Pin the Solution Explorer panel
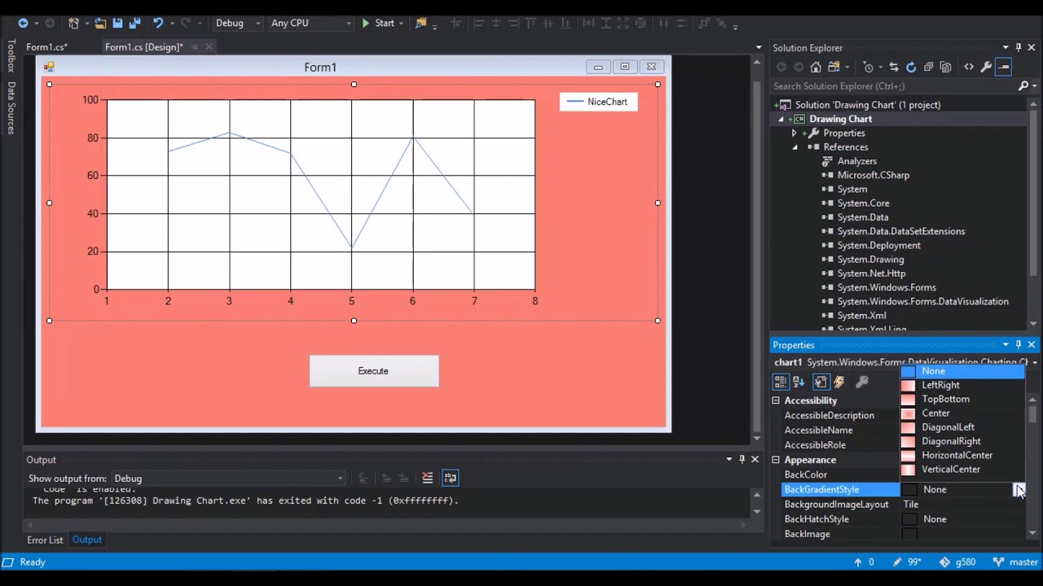1043x586 pixels. point(1019,47)
